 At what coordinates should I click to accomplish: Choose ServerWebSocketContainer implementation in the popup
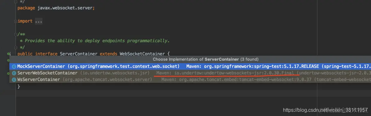pos(190,73)
